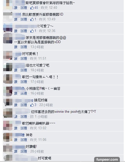This screenshot has width=125, height=162.
Task: Click thumbs-up icon on the 12:36 comment
Action: point(32,31)
